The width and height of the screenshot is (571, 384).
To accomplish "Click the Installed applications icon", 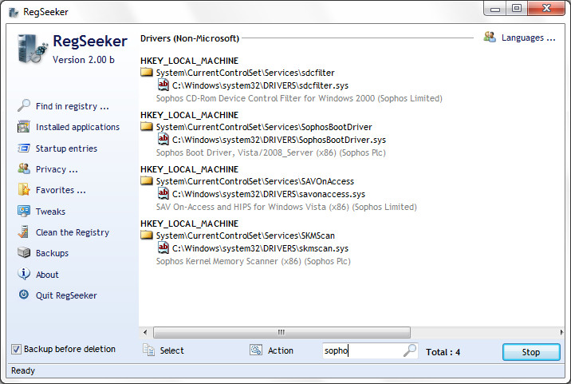I will click(x=24, y=127).
